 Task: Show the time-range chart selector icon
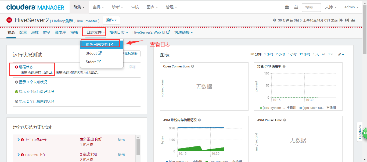(x=353, y=20)
